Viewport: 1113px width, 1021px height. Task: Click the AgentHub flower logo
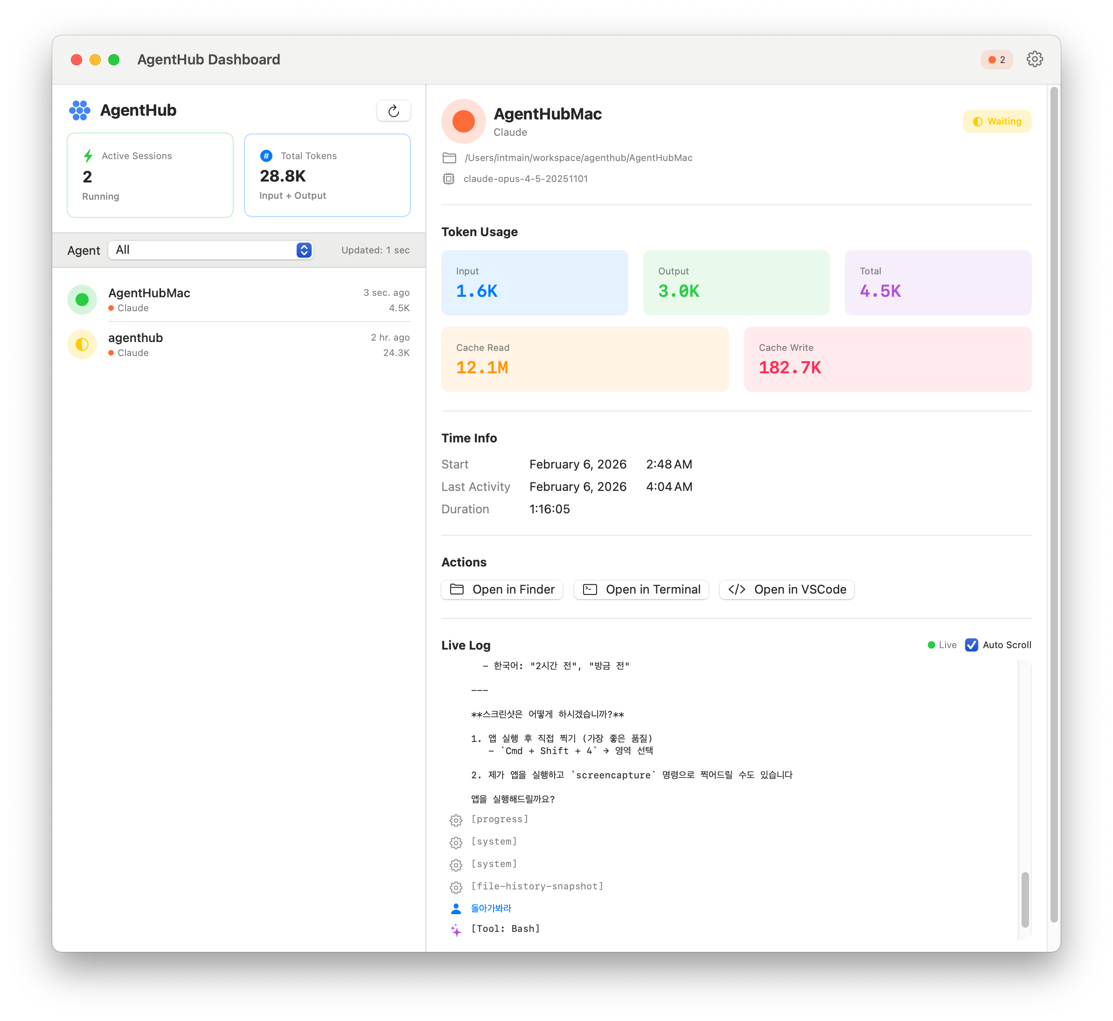tap(80, 110)
